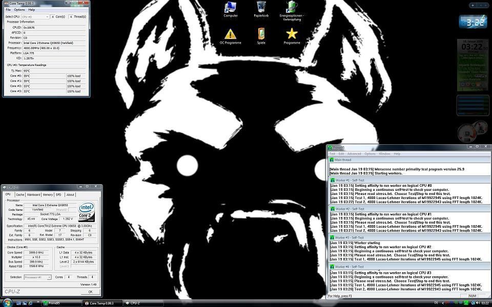Select the About tab in CPU-Z
492x307 pixels.
[x=70, y=194]
